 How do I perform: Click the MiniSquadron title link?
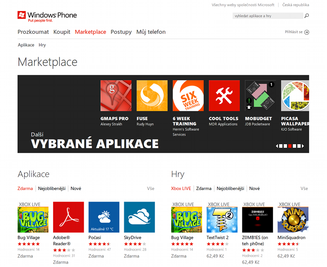tap(291, 238)
